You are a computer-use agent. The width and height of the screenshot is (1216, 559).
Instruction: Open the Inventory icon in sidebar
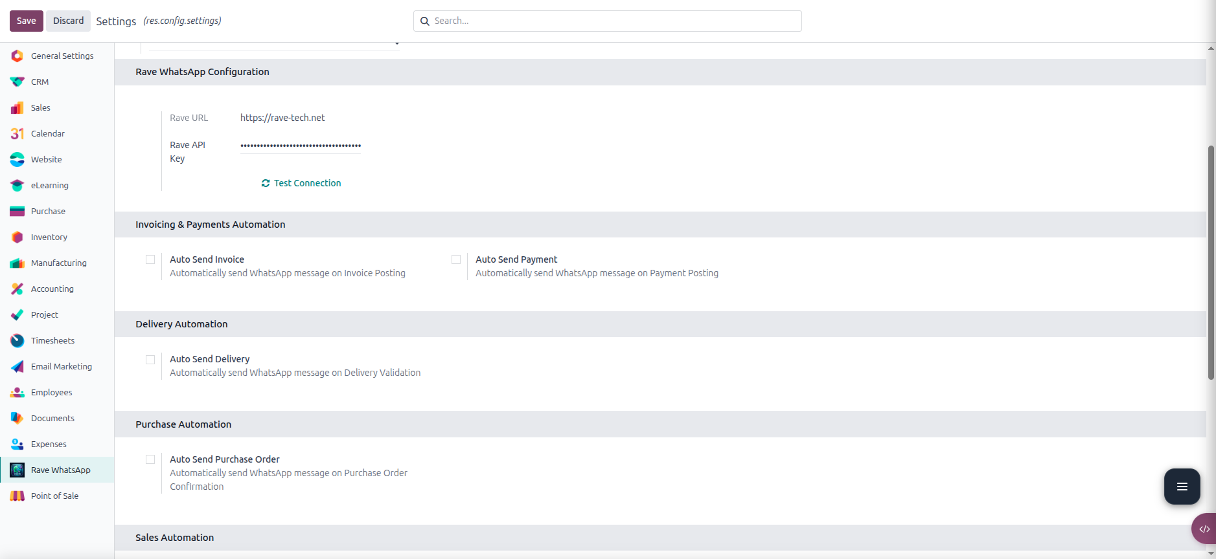click(17, 237)
